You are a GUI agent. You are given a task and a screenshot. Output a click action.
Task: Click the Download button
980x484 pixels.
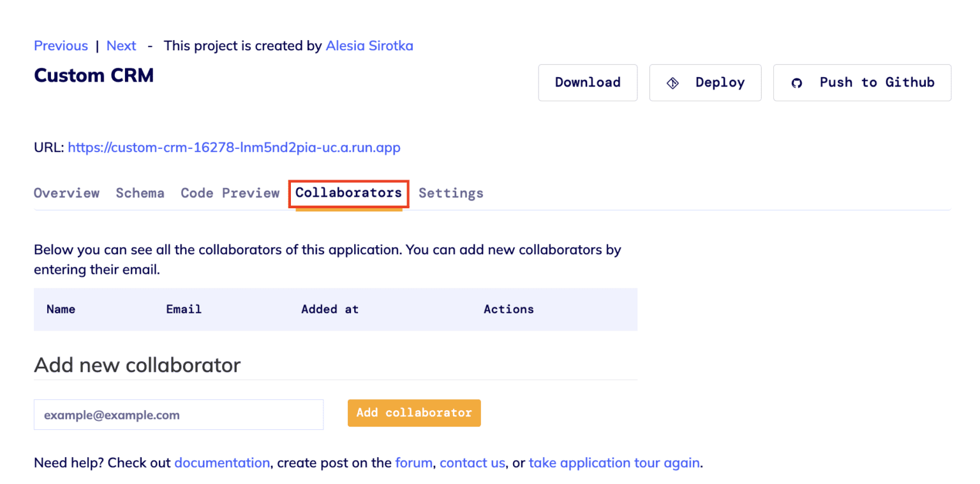(587, 82)
